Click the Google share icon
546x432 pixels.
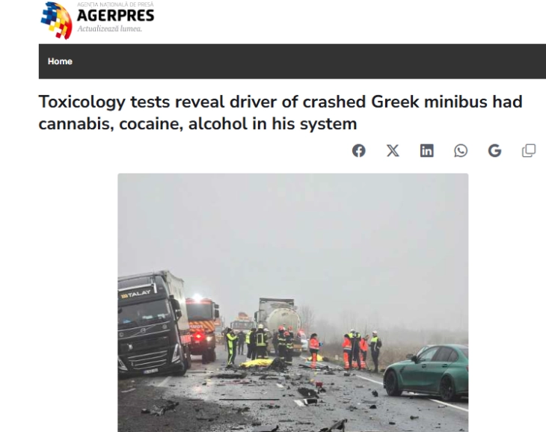494,151
